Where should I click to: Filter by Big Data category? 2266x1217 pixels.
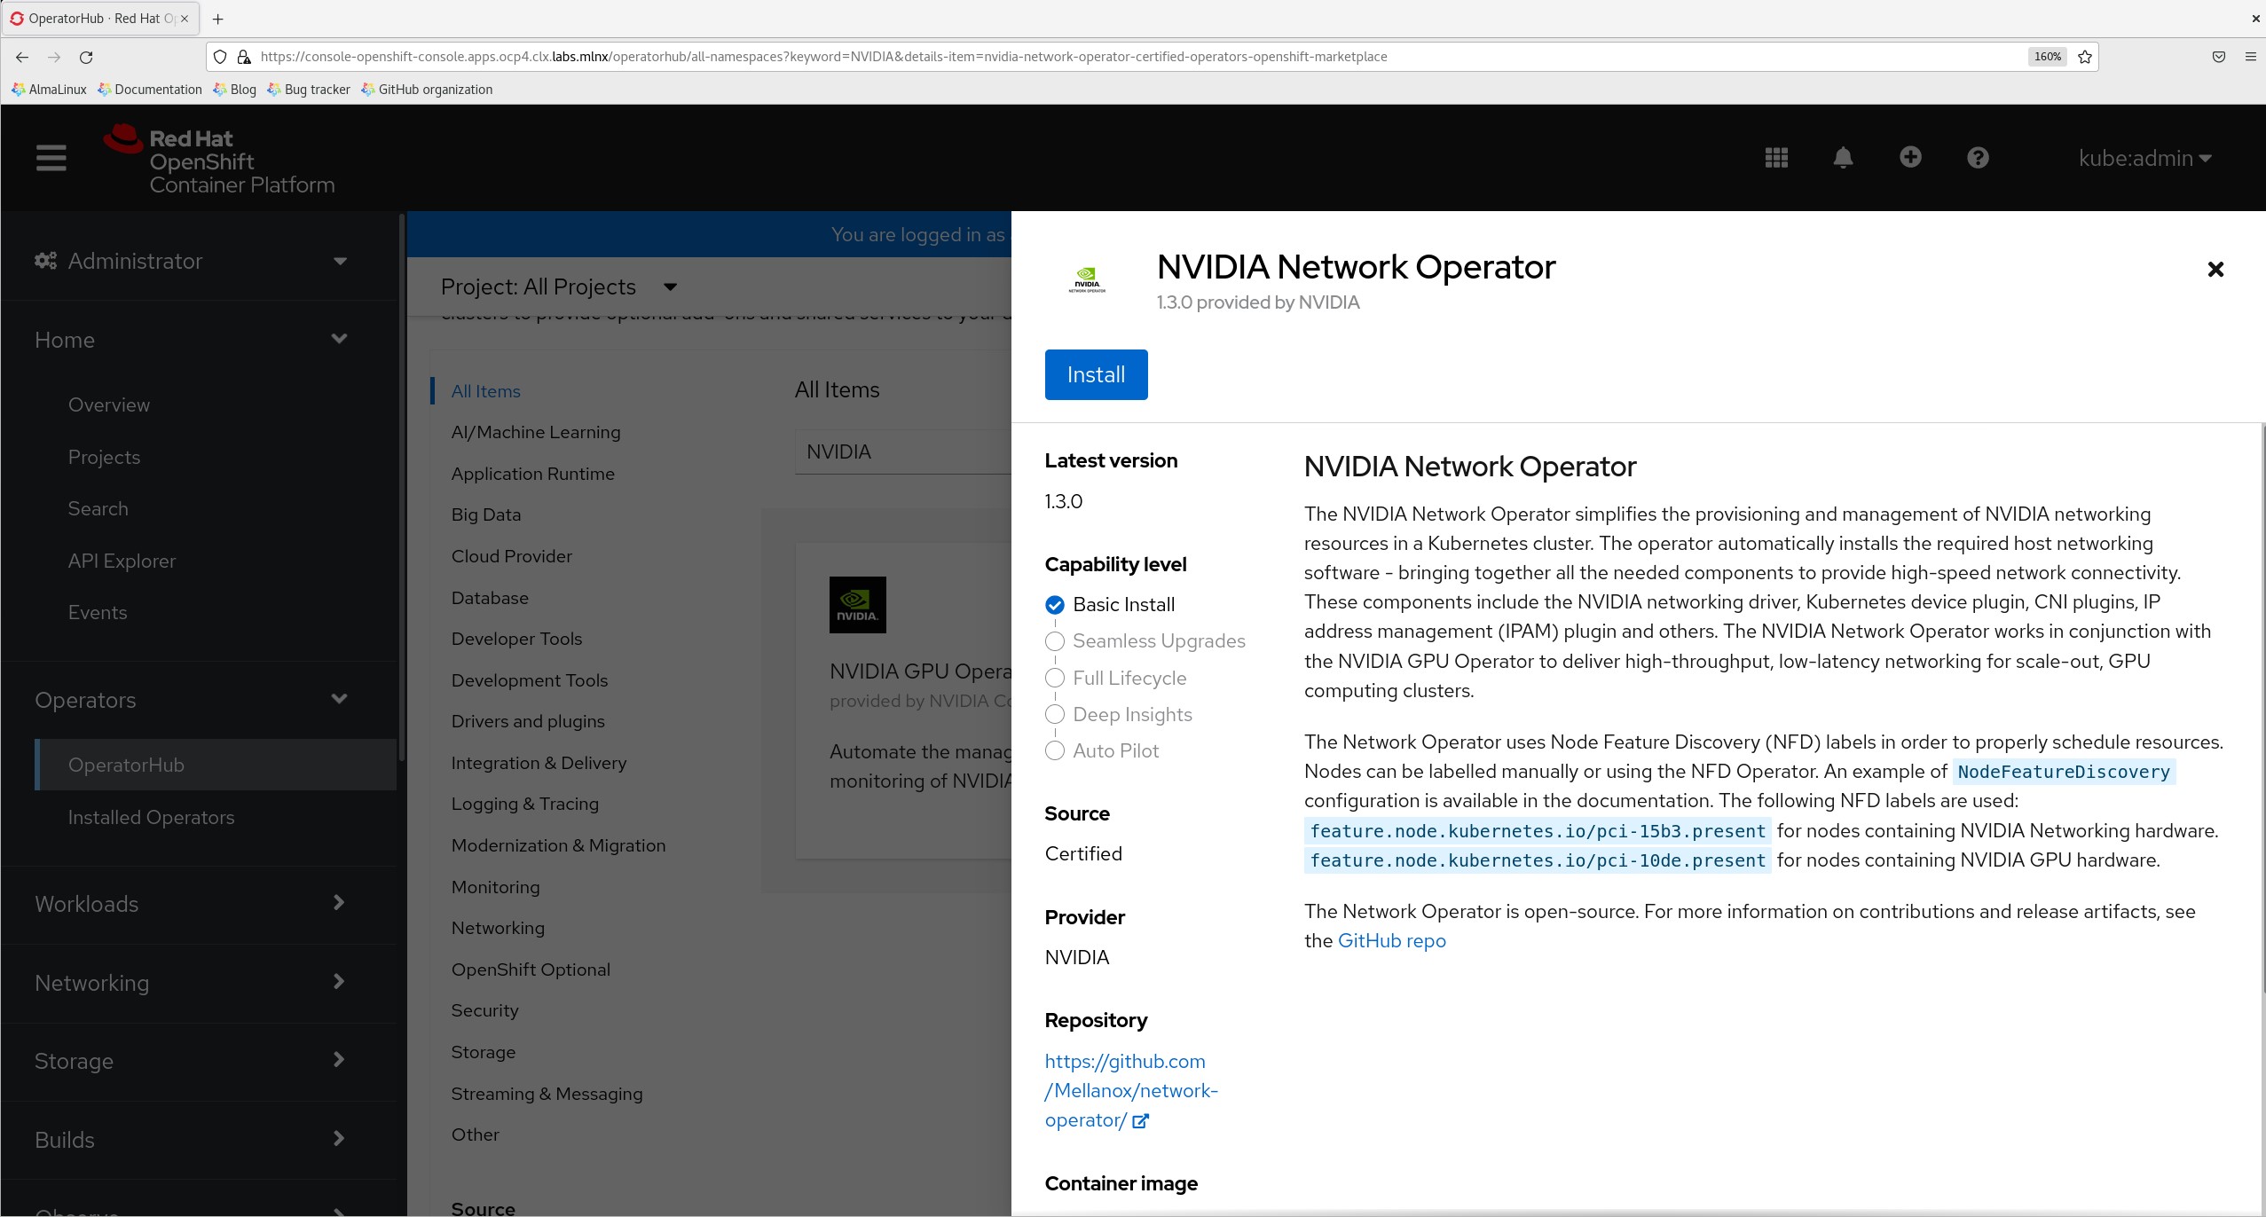point(485,515)
